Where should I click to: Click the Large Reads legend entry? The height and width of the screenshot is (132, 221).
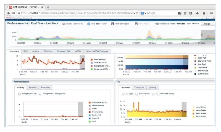click(201, 110)
